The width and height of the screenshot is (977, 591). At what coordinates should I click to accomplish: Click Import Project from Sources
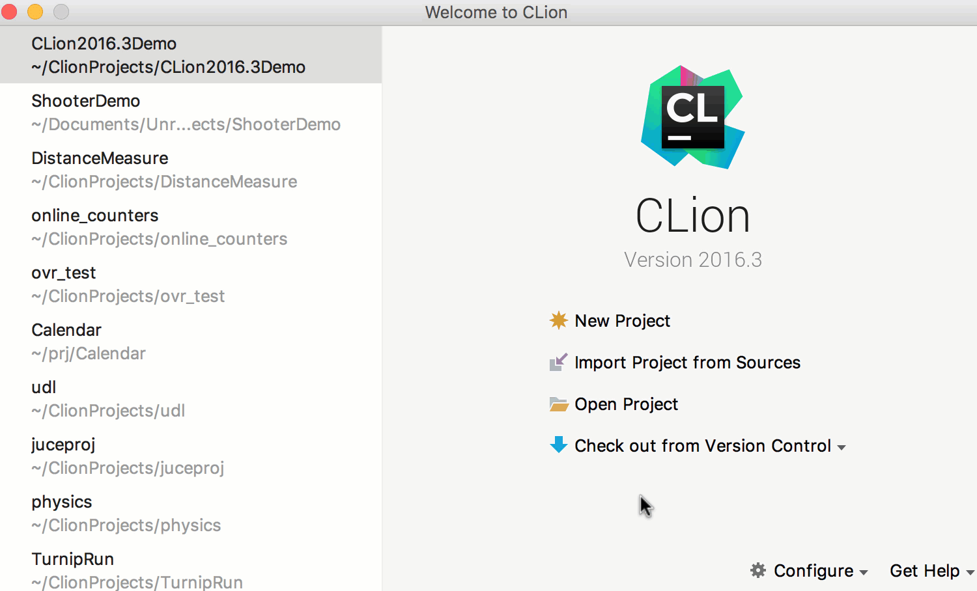[687, 362]
